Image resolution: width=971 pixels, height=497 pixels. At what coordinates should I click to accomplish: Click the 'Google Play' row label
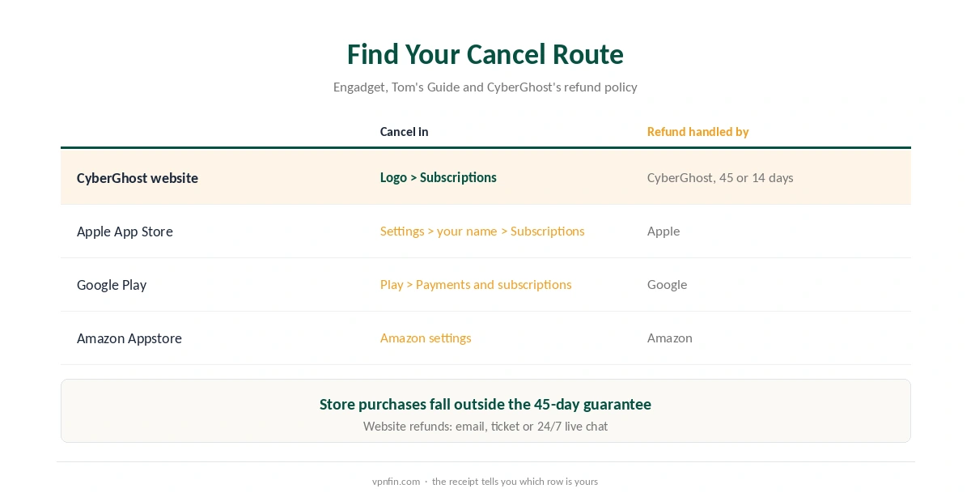(112, 285)
